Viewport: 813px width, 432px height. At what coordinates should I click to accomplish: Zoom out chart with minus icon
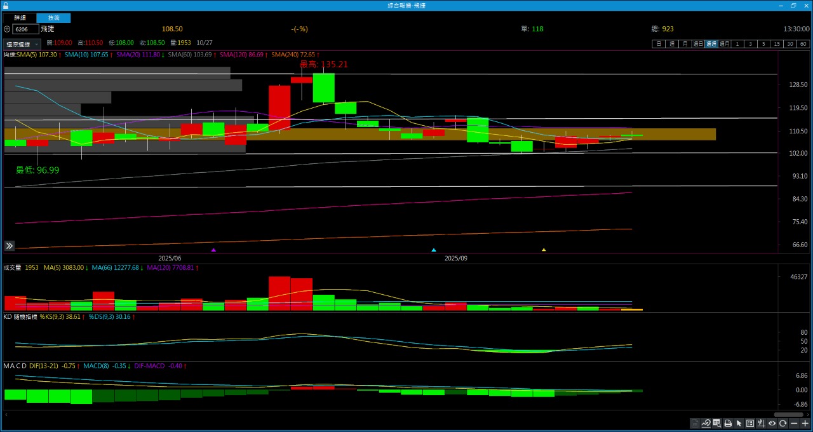pyautogui.click(x=794, y=424)
